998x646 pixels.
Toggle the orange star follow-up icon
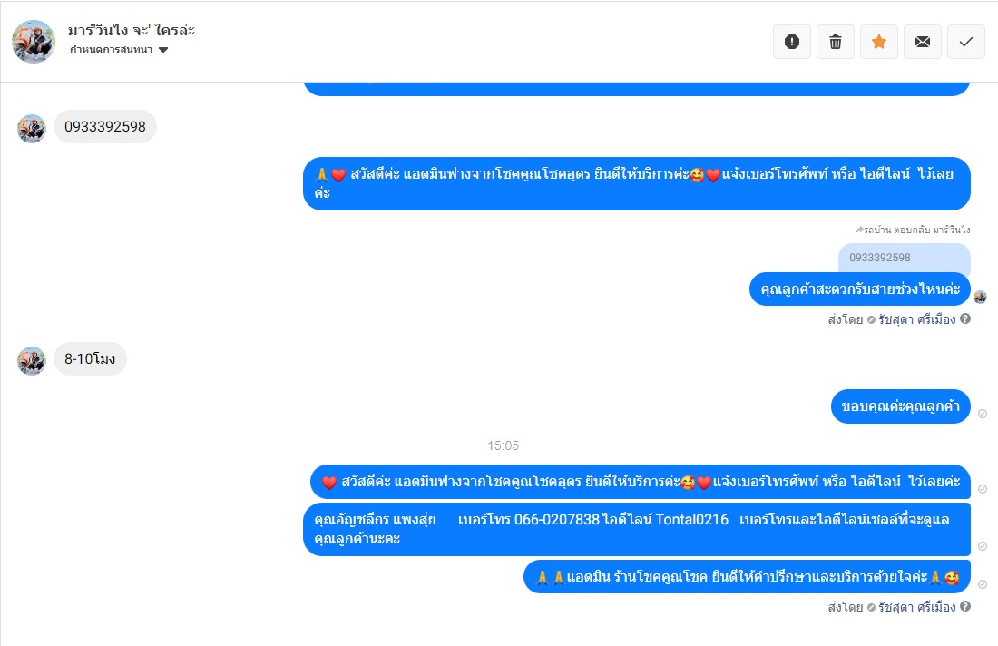point(879,42)
